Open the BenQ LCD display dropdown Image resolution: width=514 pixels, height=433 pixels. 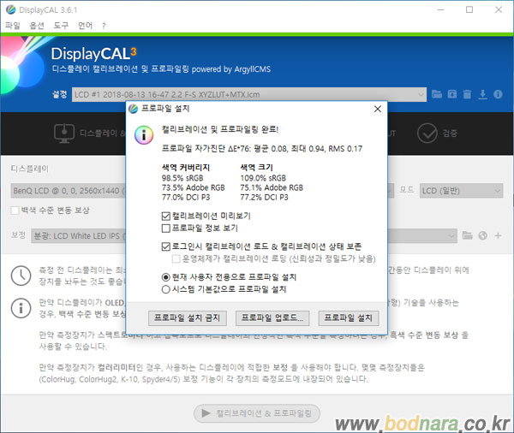click(x=202, y=191)
